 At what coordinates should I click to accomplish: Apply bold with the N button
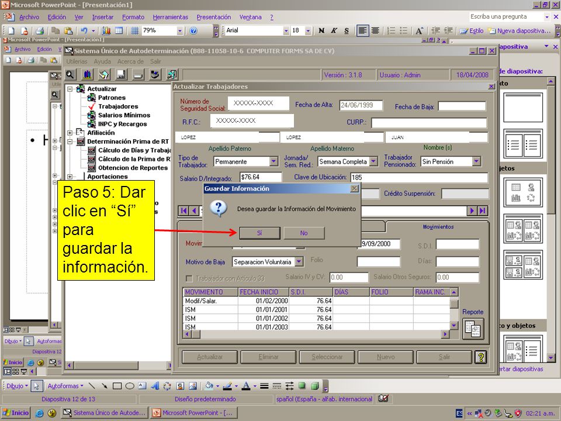point(321,31)
